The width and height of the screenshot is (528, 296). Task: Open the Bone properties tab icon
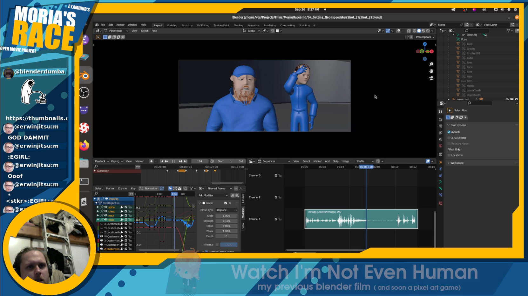[440, 188]
